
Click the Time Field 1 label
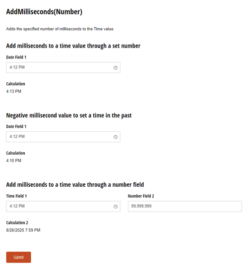click(16, 196)
